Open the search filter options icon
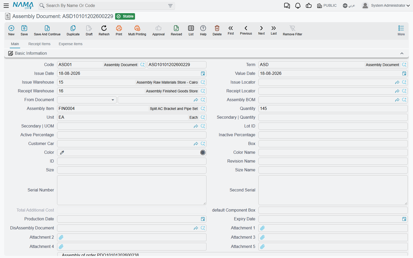Screen dimensions: 413x258 (170, 6)
